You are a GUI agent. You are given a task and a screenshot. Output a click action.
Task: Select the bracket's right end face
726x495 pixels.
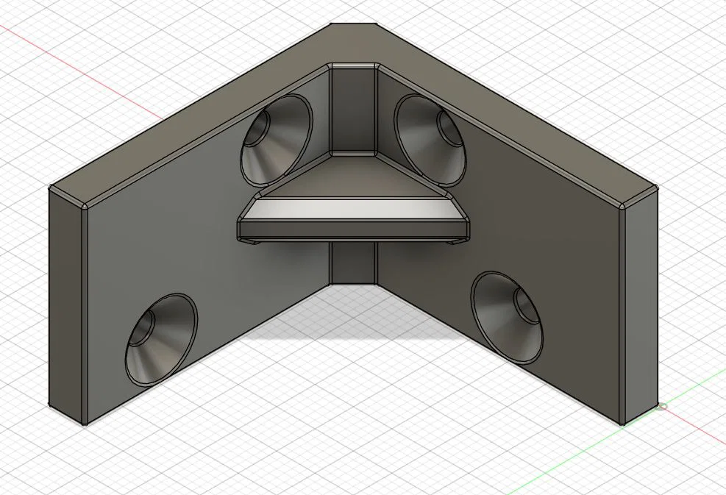(641, 306)
